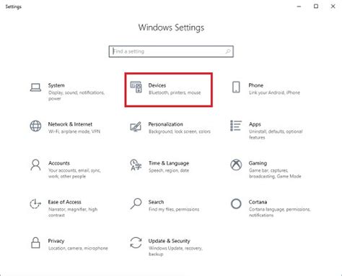The height and width of the screenshot is (276, 342).
Task: Click the 'Game bar, captures, broadcasting' description
Action: 275,173
